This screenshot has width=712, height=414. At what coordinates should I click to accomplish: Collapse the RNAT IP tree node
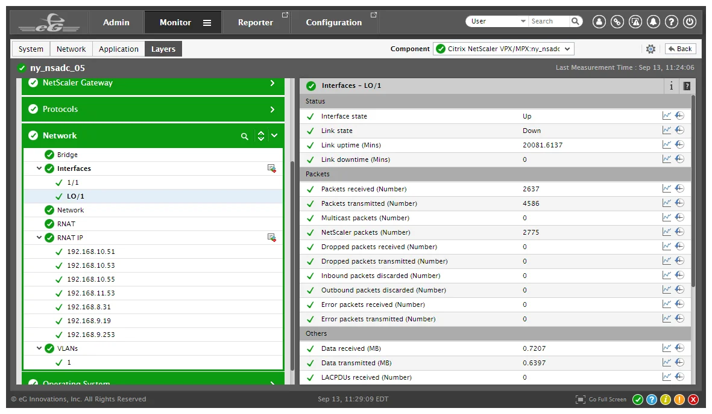tap(39, 237)
